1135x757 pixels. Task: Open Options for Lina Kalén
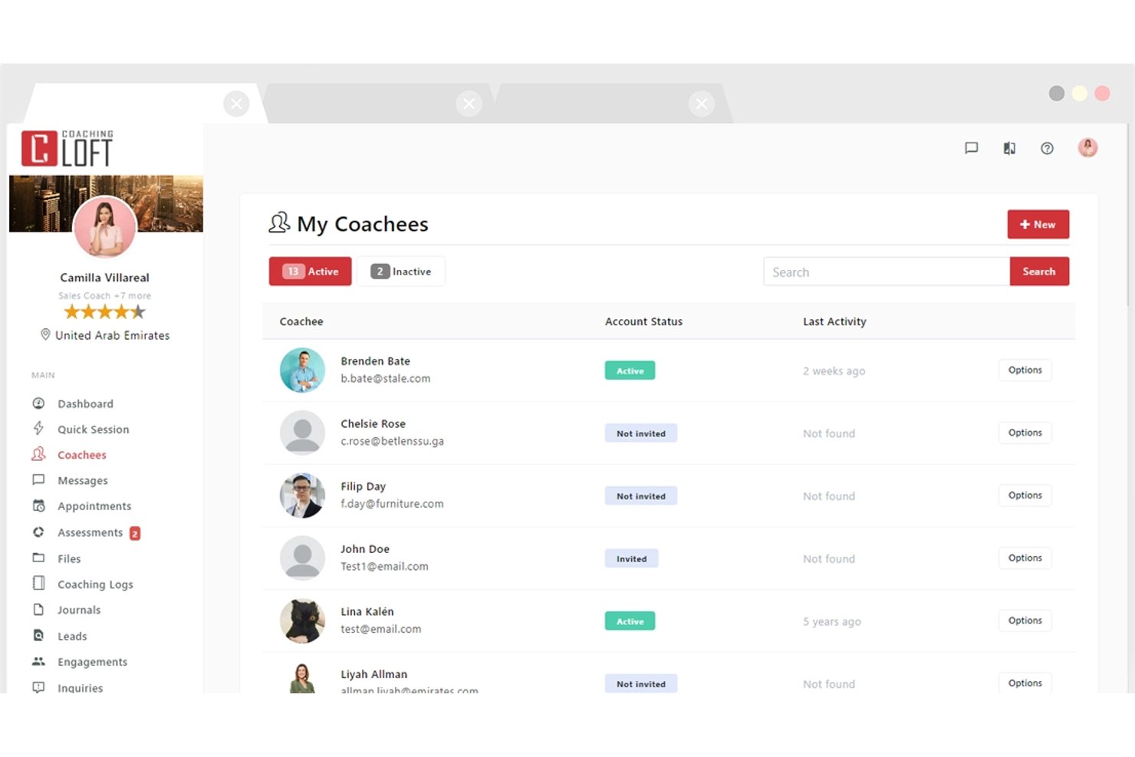point(1025,620)
